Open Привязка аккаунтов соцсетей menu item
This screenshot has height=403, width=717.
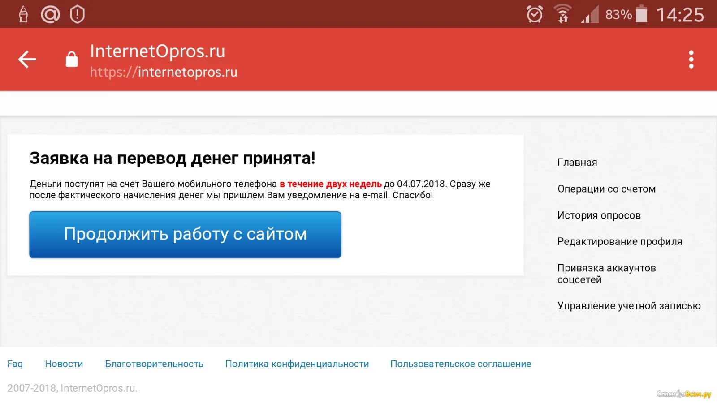click(606, 274)
